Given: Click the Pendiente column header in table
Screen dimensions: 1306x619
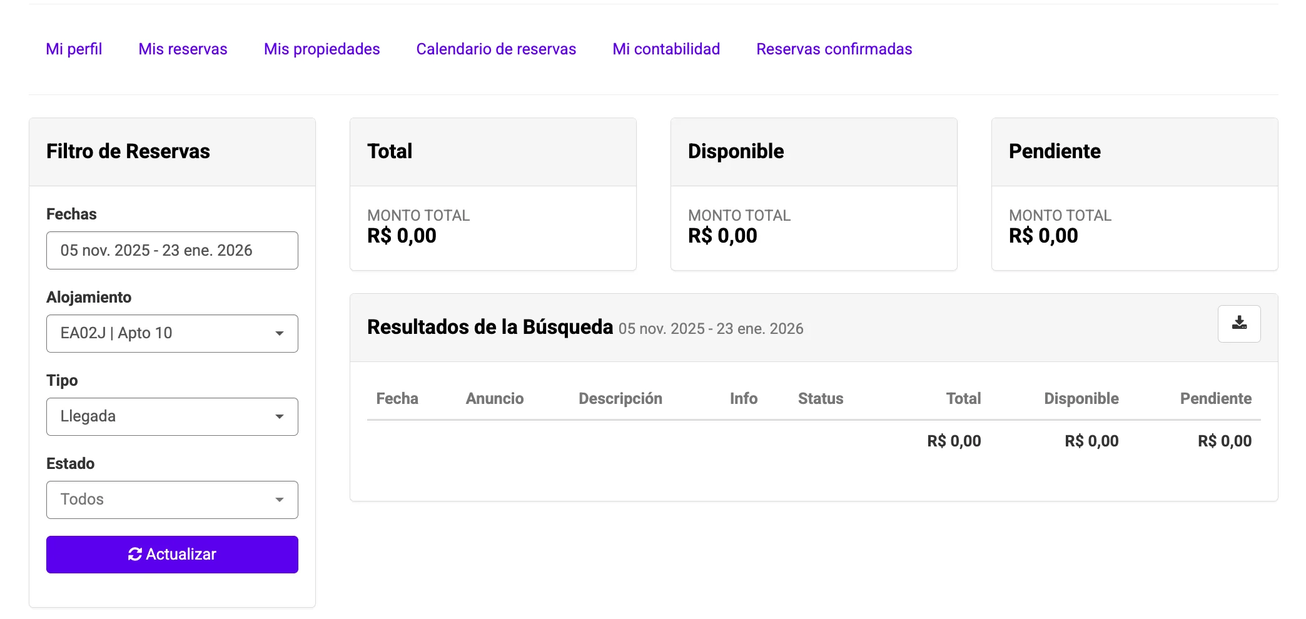Looking at the screenshot, I should click(1215, 398).
